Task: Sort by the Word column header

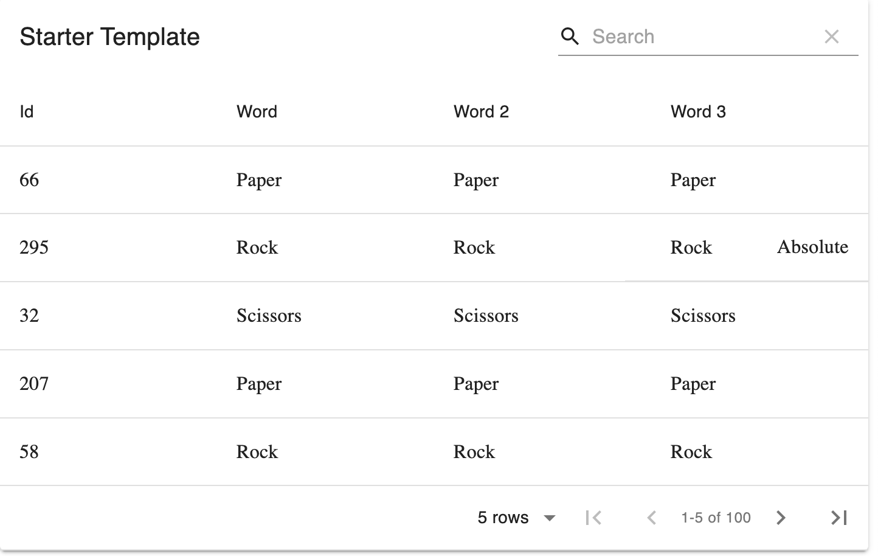Action: (257, 111)
